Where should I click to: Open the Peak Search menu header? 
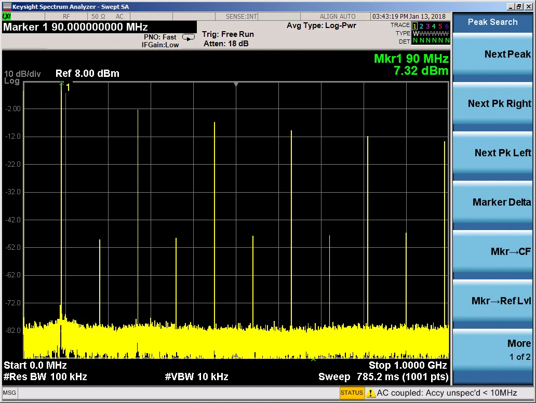pos(492,22)
